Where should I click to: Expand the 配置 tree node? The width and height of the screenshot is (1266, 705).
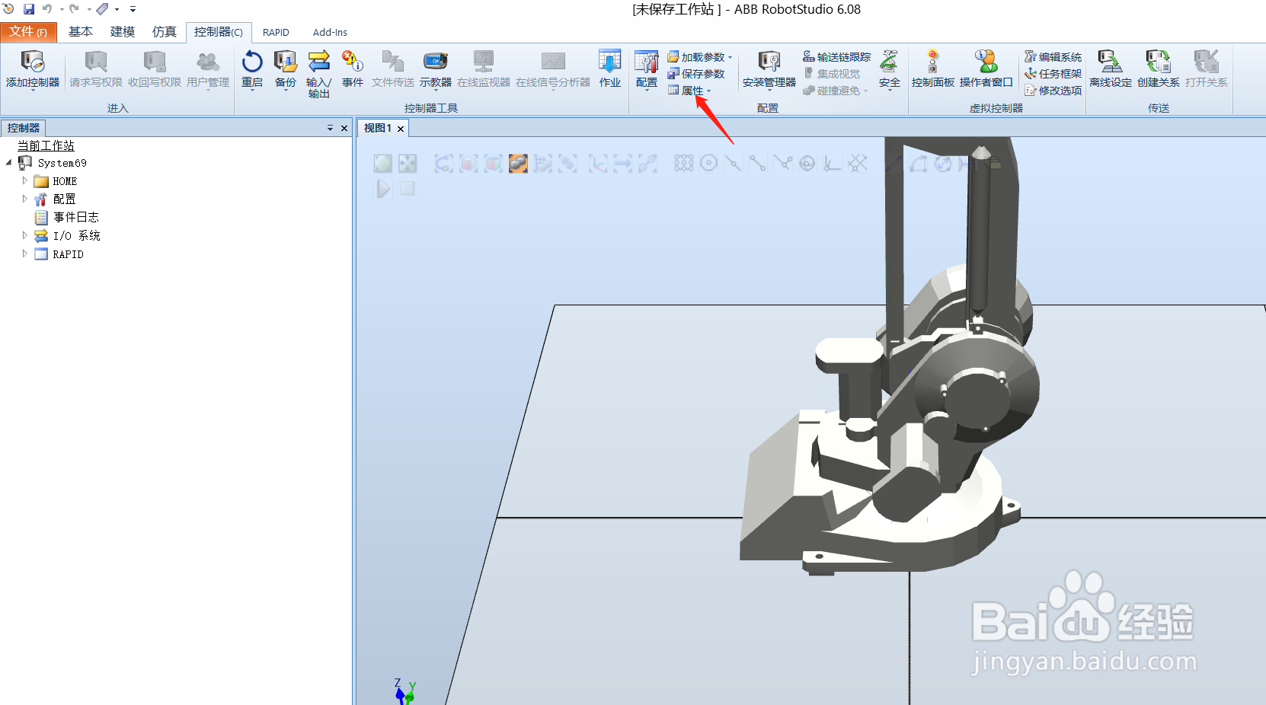[x=24, y=199]
